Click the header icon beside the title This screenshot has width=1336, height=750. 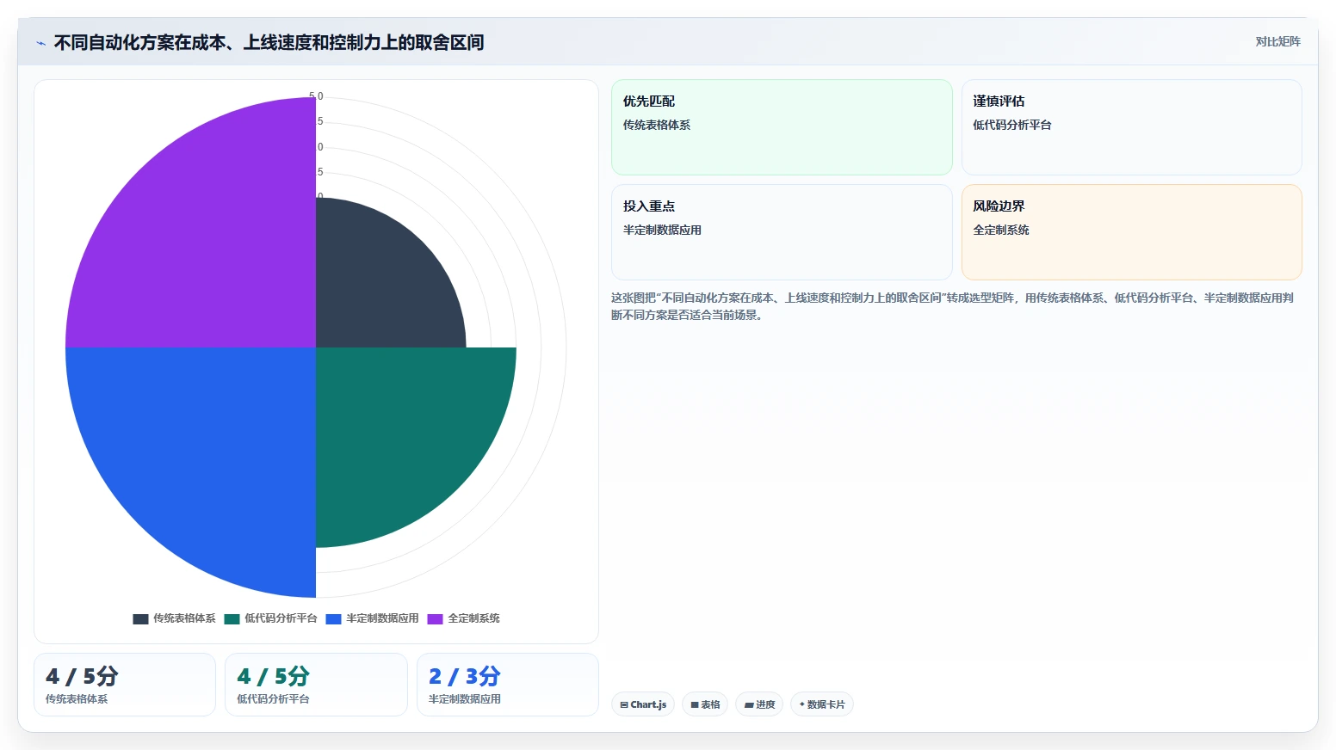pos(40,43)
